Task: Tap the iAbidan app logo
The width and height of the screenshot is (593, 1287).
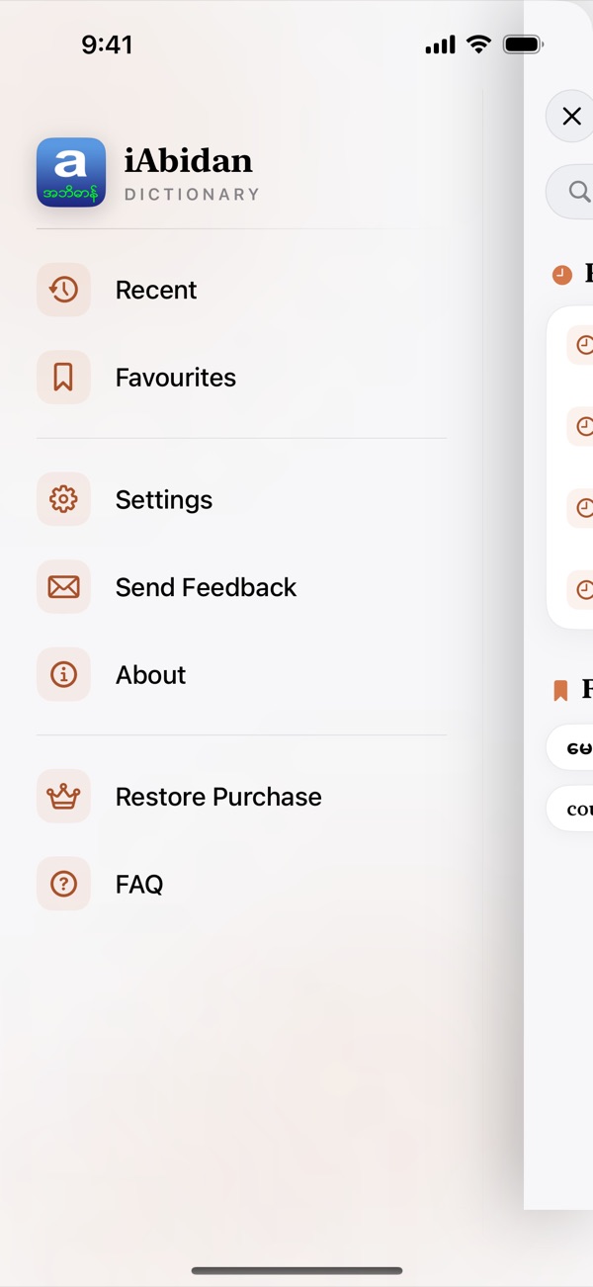Action: 71,172
